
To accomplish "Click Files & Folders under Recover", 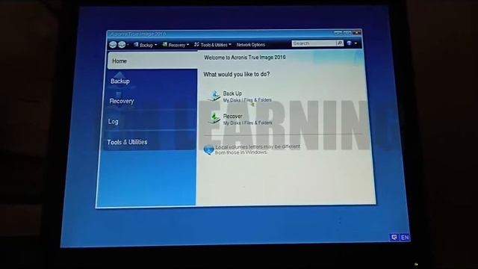I will click(258, 123).
